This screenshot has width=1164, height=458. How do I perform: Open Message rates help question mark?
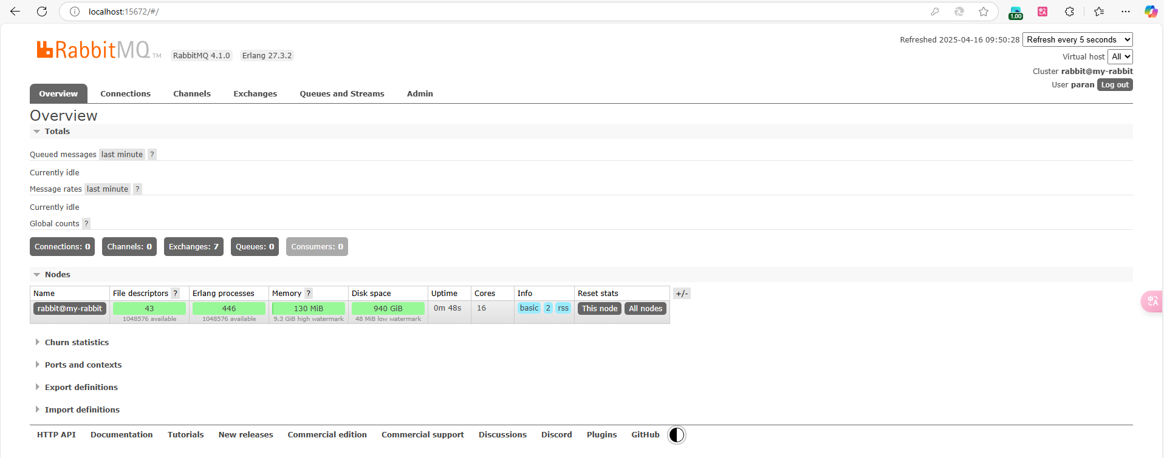tap(137, 189)
